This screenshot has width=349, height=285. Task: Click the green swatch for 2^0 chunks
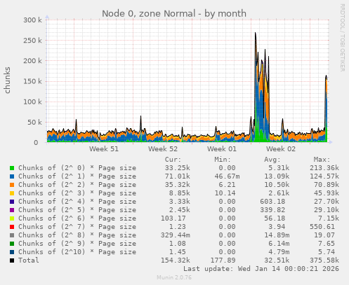[x=12, y=168]
